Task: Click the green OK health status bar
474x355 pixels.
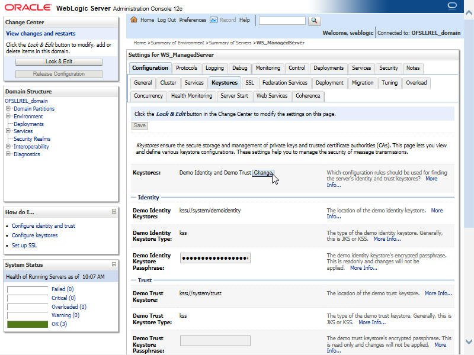Action: (x=27, y=324)
